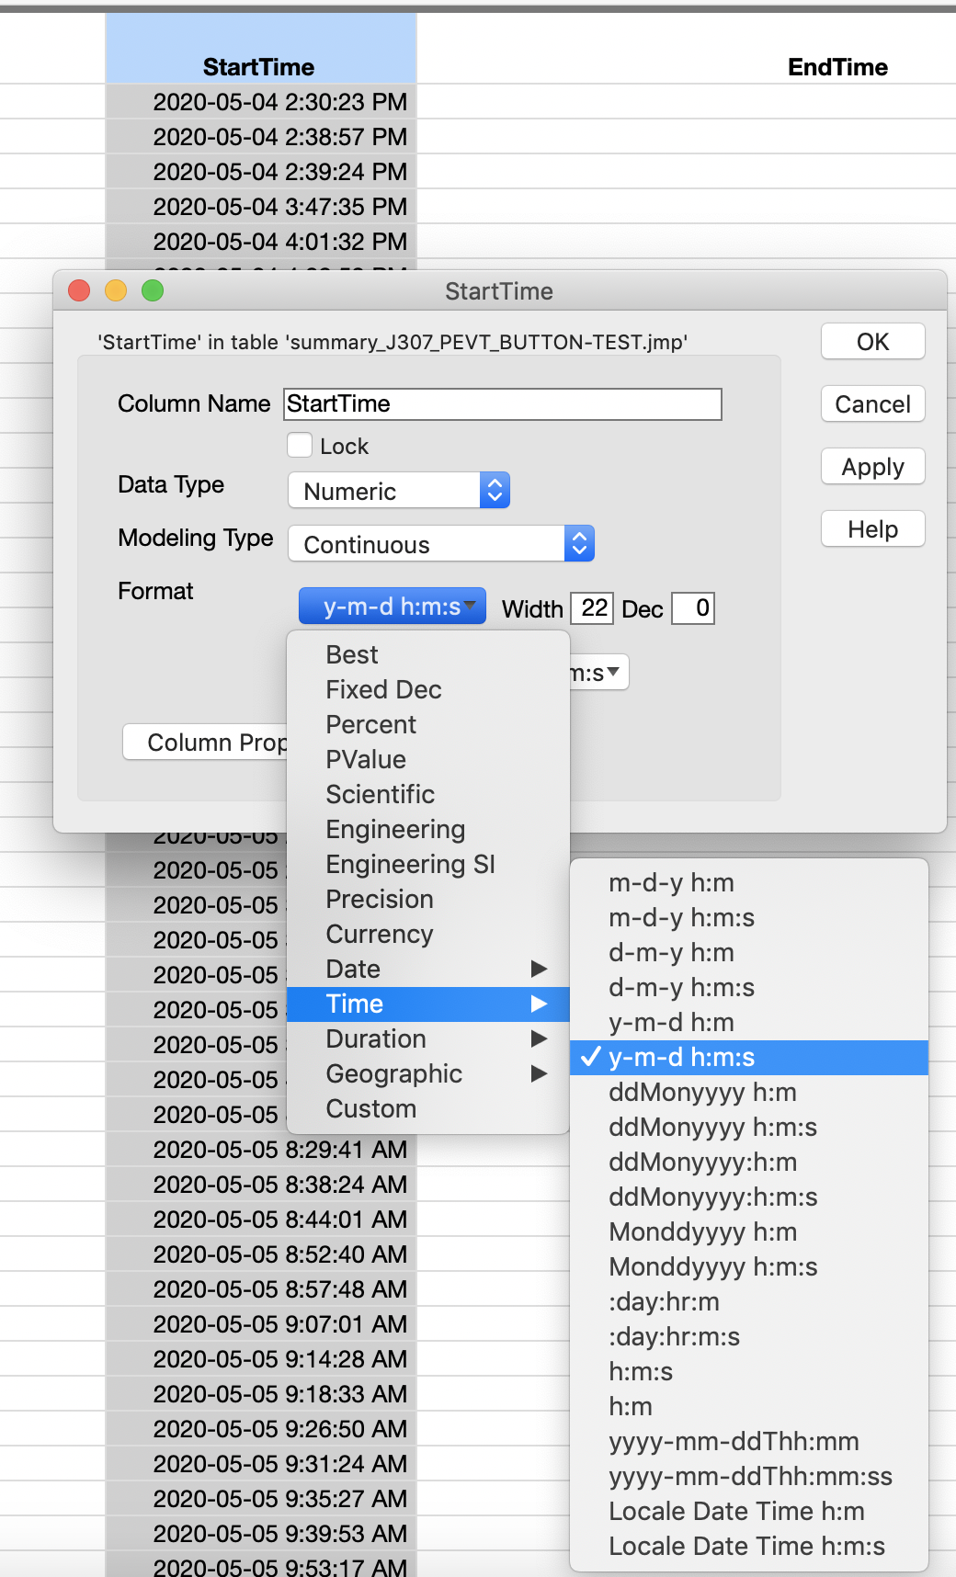Minimize the StartTime dialog window

116,290
